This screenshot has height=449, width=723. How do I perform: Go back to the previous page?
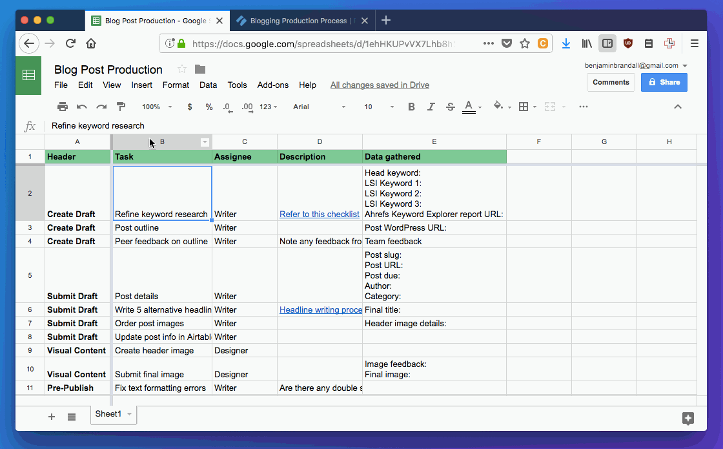(28, 43)
